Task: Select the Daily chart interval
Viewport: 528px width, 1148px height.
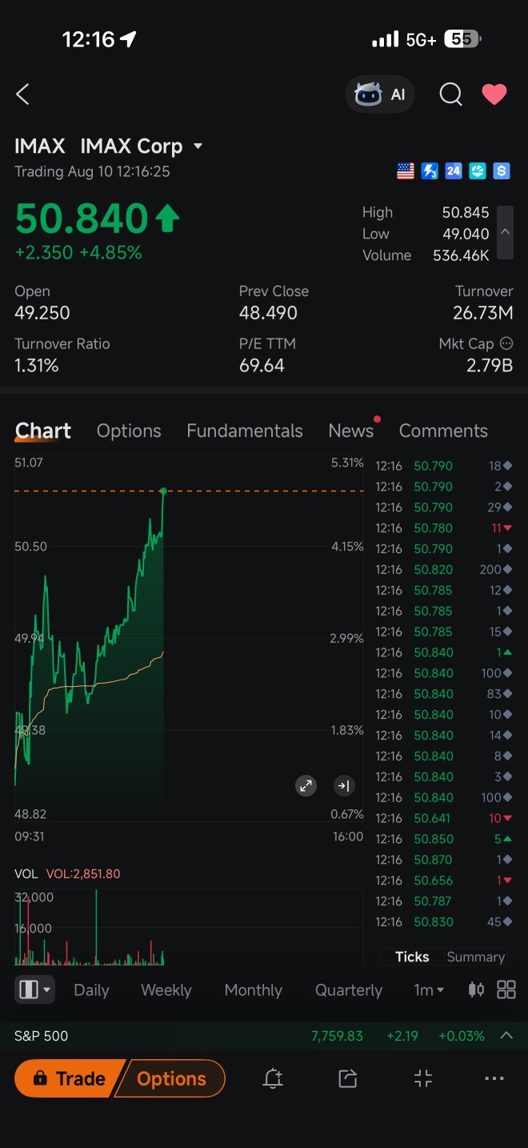Action: [x=91, y=990]
